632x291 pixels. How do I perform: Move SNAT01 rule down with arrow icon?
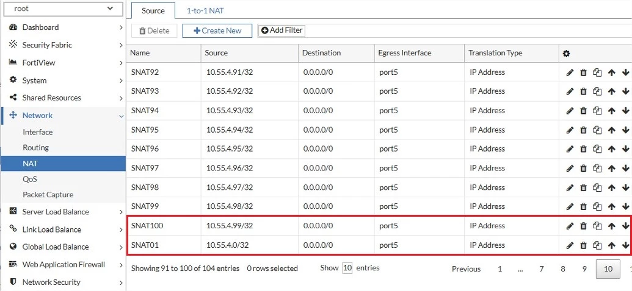pos(625,245)
